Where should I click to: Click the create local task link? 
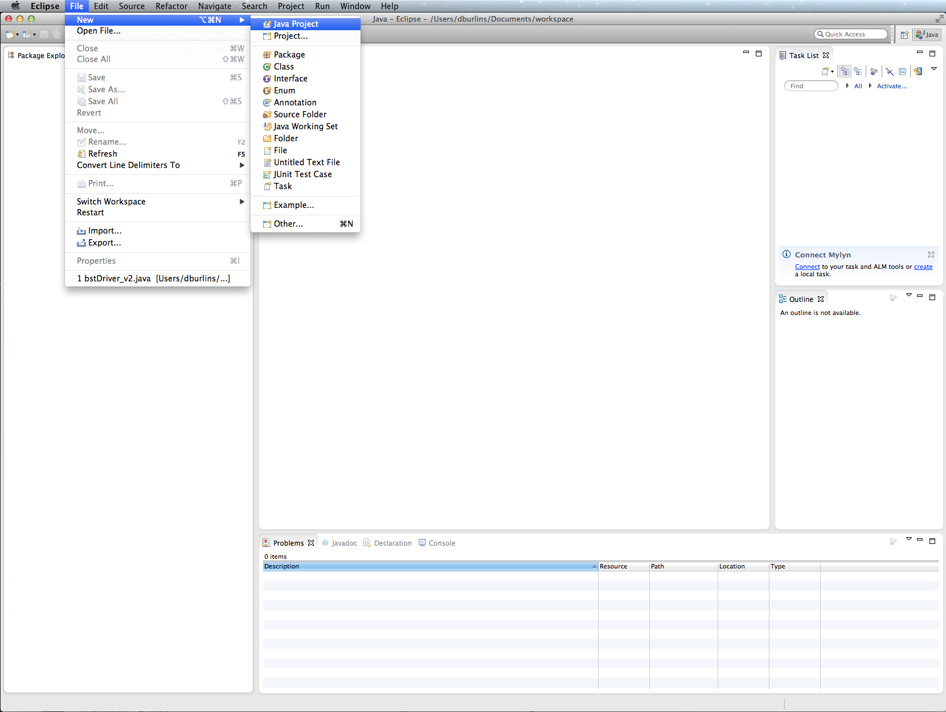[923, 267]
